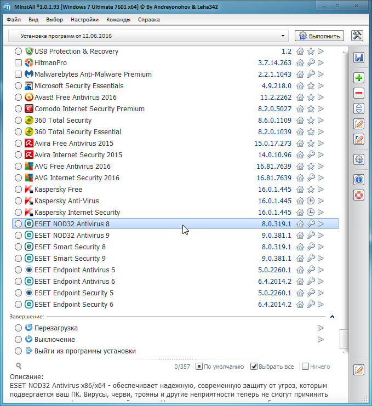Screen dimensions: 372x406
Task: Select the Выключение radio button
Action: pos(18,339)
